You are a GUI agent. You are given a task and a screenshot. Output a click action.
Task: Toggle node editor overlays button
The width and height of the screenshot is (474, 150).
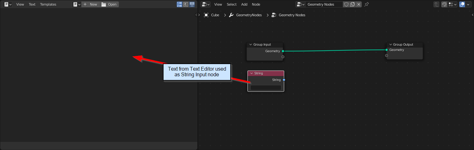[462, 4]
